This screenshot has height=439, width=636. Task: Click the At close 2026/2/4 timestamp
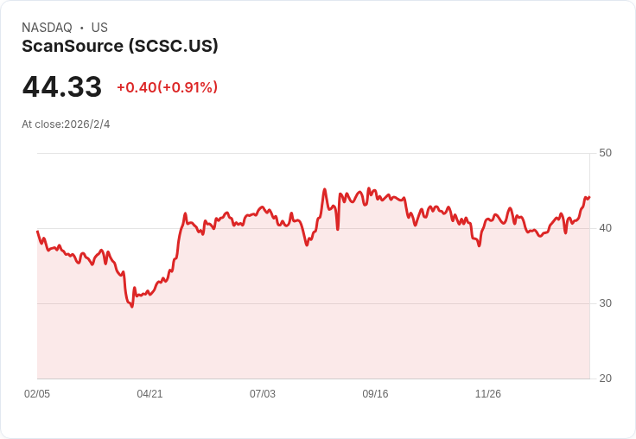coord(66,124)
